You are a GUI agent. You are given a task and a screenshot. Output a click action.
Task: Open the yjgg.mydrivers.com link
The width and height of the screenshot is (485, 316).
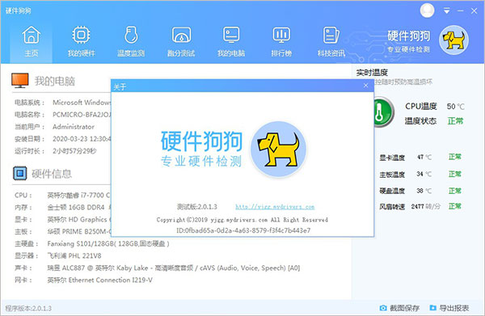pyautogui.click(x=275, y=207)
